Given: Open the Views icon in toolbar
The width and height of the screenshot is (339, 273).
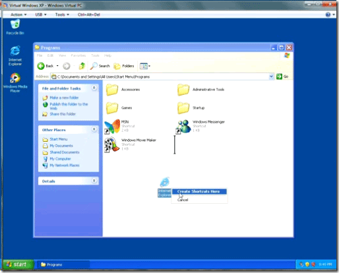Looking at the screenshot, I should point(144,66).
